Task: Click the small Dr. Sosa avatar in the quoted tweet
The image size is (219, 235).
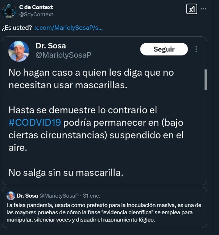Action: (11, 195)
